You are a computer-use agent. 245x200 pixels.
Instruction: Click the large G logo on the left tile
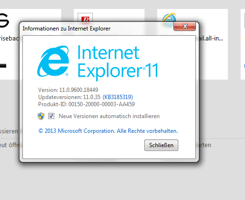point(4,20)
